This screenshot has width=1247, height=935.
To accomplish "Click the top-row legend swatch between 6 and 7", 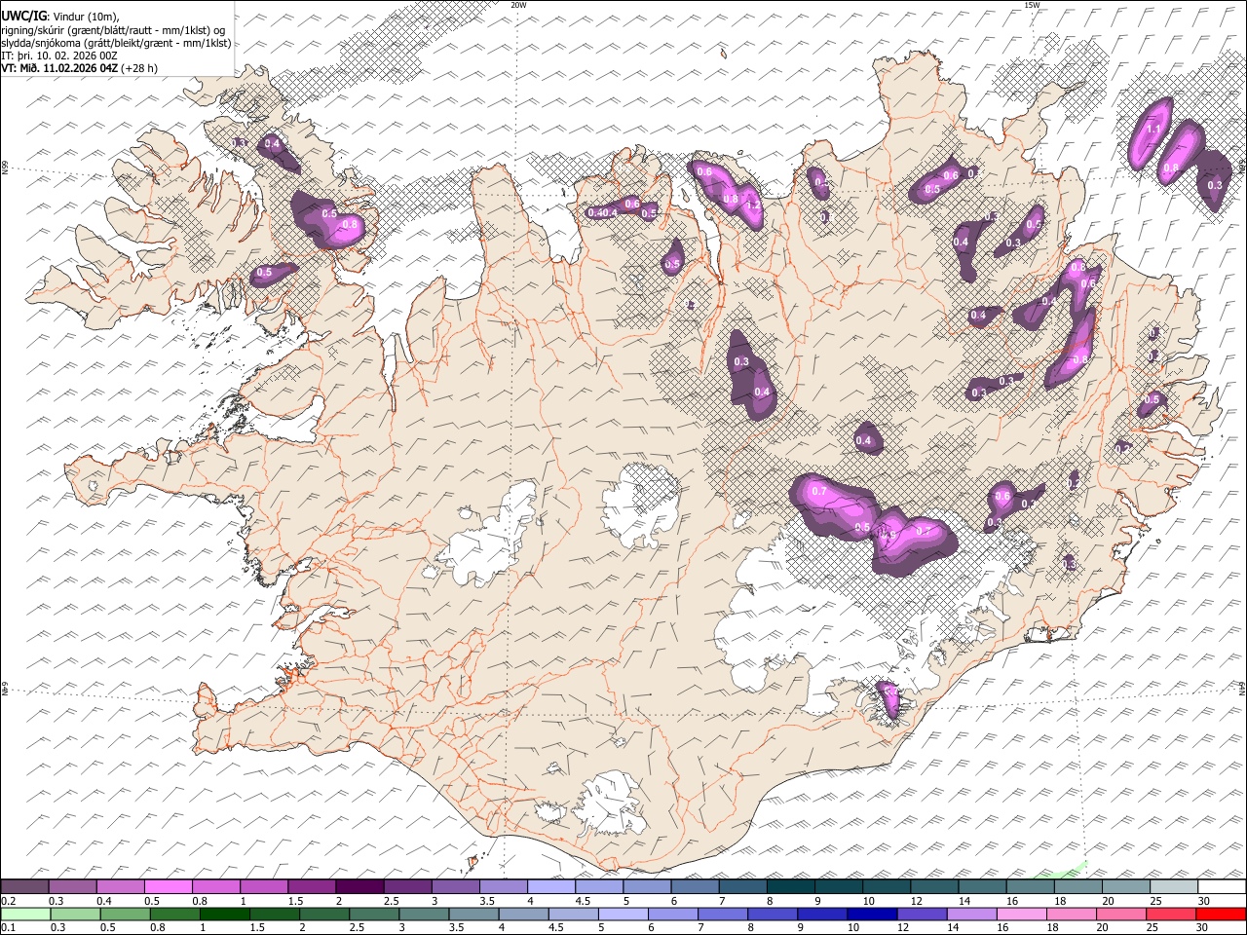I will pyautogui.click(x=695, y=886).
